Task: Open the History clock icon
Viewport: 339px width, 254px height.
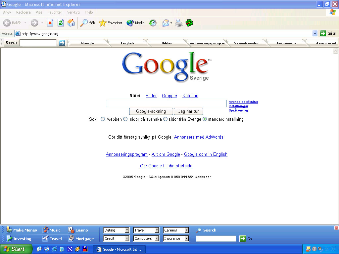Action: coord(153,23)
